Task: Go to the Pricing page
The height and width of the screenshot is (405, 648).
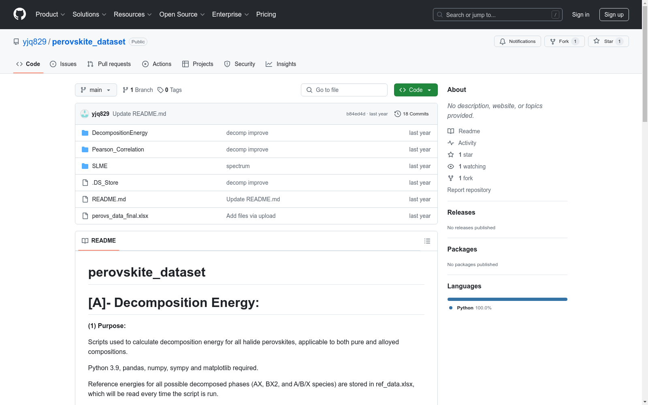Action: (266, 14)
